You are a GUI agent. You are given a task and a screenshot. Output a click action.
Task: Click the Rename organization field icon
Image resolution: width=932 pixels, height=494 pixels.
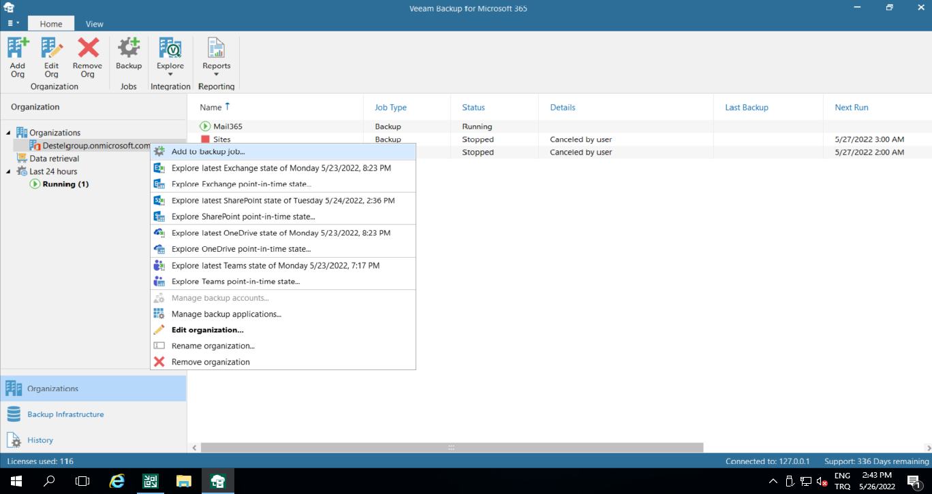tap(159, 346)
